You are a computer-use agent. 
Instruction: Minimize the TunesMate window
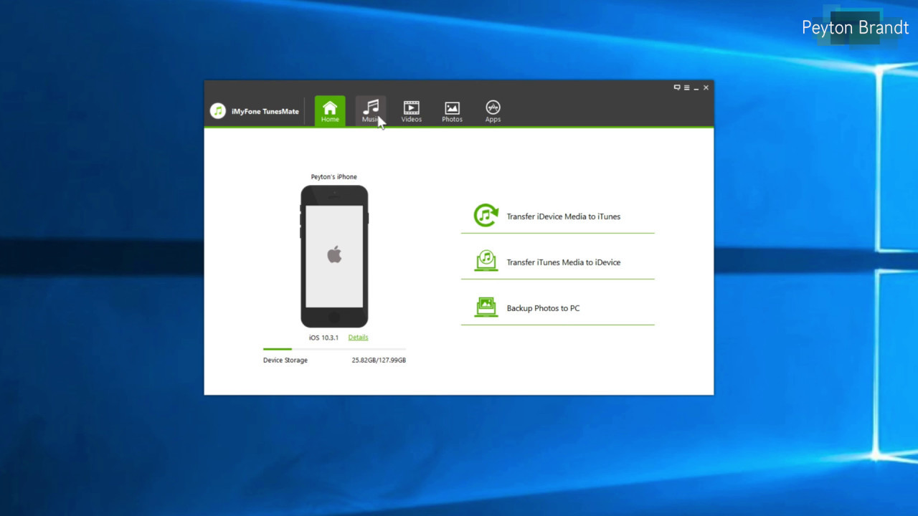pyautogui.click(x=696, y=87)
